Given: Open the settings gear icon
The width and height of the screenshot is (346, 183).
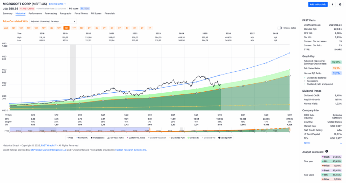Looking at the screenshot, I should (x=340, y=4).
